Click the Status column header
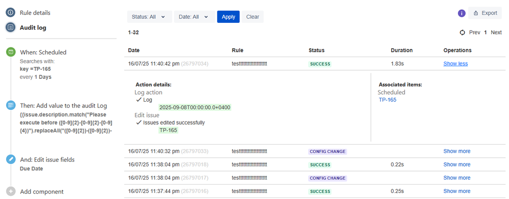The width and height of the screenshot is (509, 199). [316, 50]
